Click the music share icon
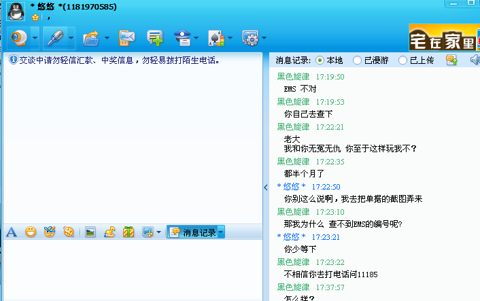Image resolution: width=480 pixels, height=301 pixels. coord(109,232)
